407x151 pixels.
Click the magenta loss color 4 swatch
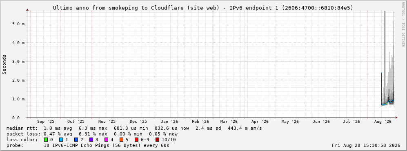[106, 140]
